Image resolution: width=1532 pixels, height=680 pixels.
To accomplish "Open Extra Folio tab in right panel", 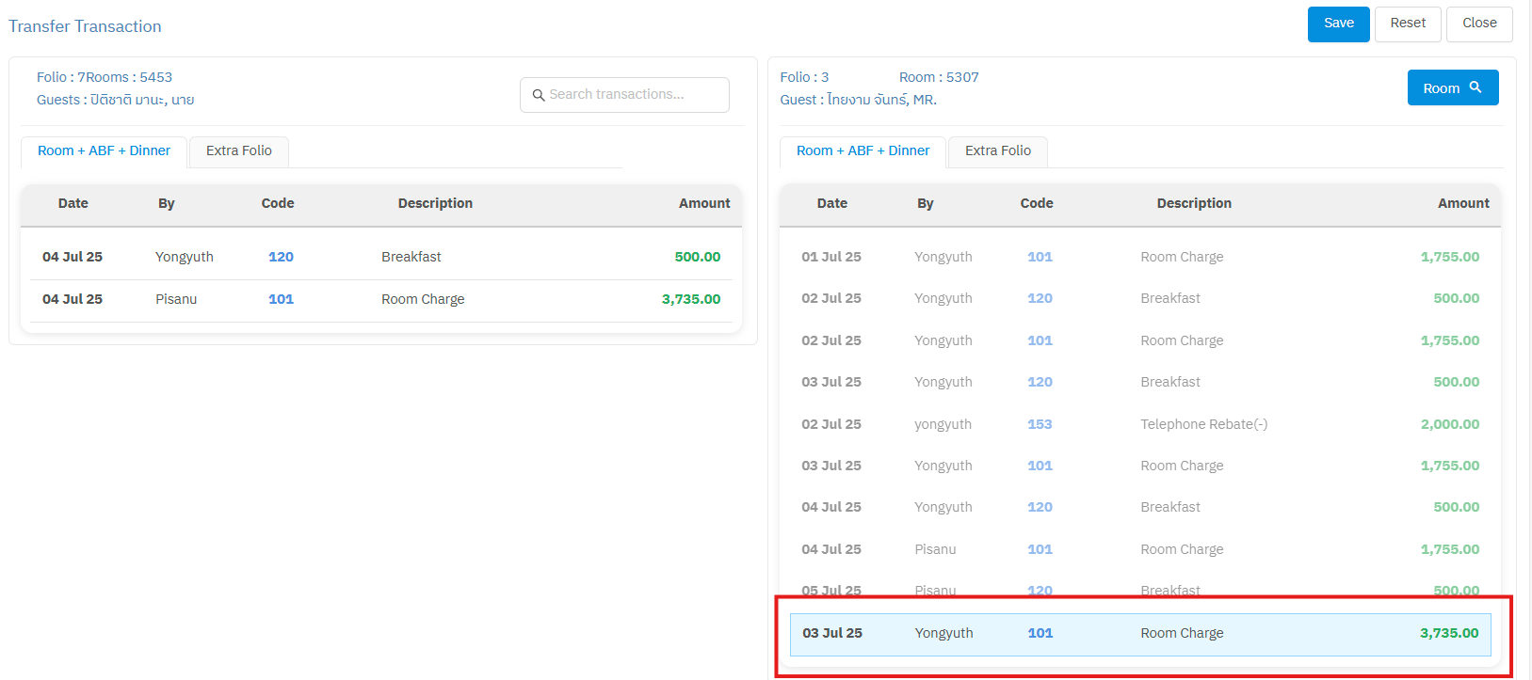I will point(997,151).
